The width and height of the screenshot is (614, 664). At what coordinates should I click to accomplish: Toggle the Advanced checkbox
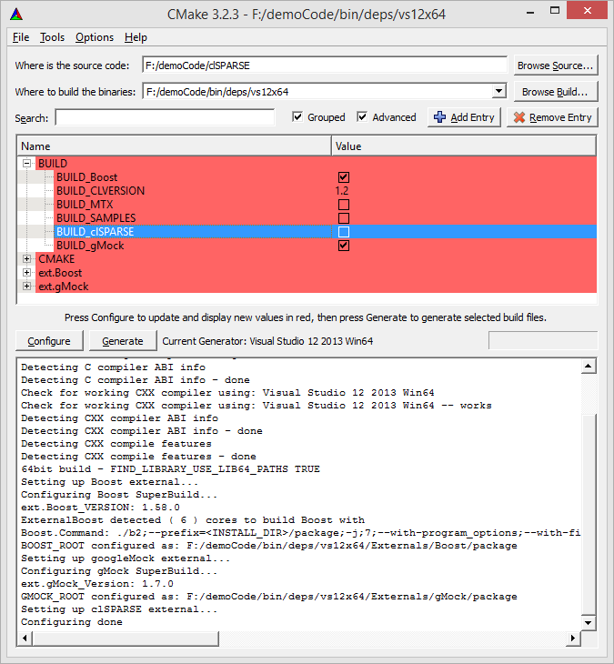362,116
